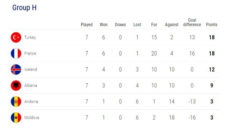Viewport: 229px width, 128px height.
Task: Open the Turkey team link
Action: tap(30, 38)
